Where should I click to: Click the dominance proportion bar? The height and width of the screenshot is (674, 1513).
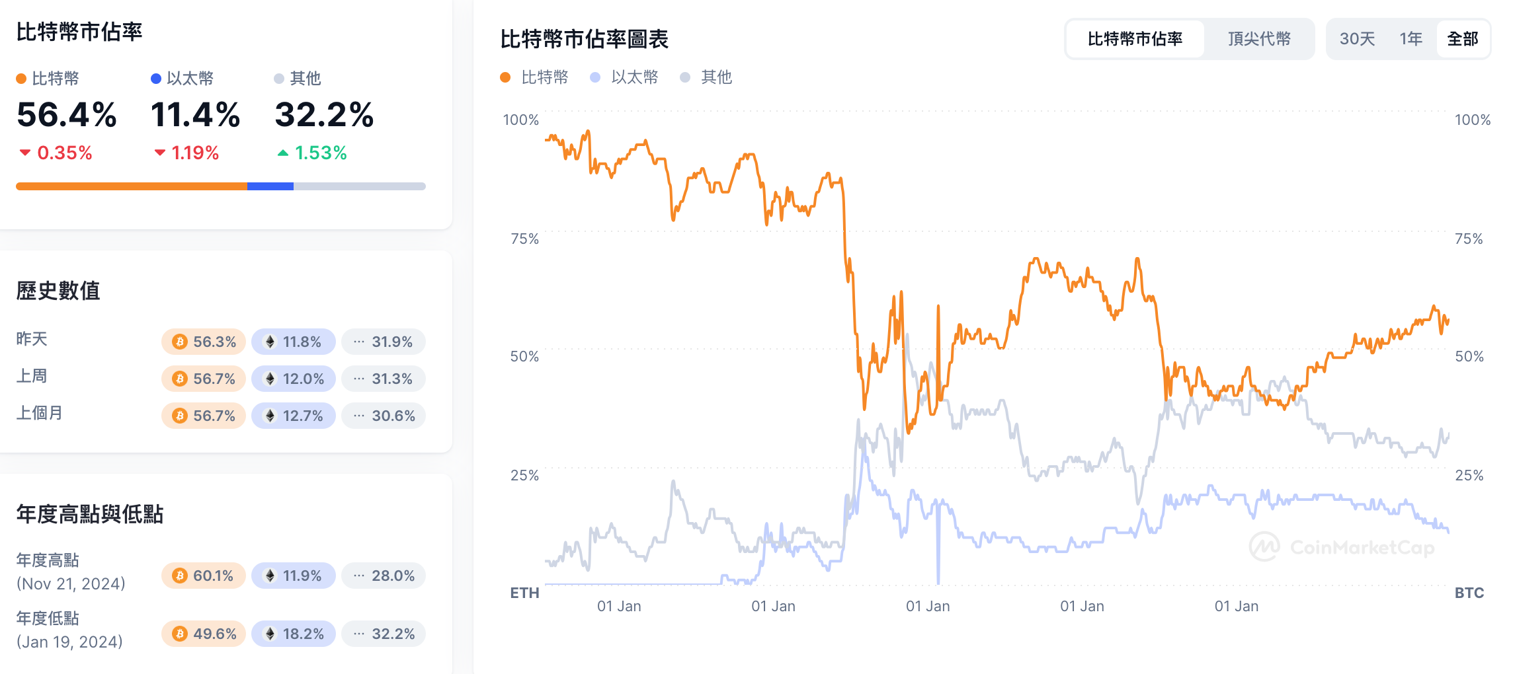(221, 186)
